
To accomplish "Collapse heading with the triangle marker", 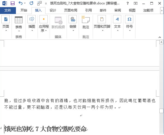I will (x=1, y=128).
